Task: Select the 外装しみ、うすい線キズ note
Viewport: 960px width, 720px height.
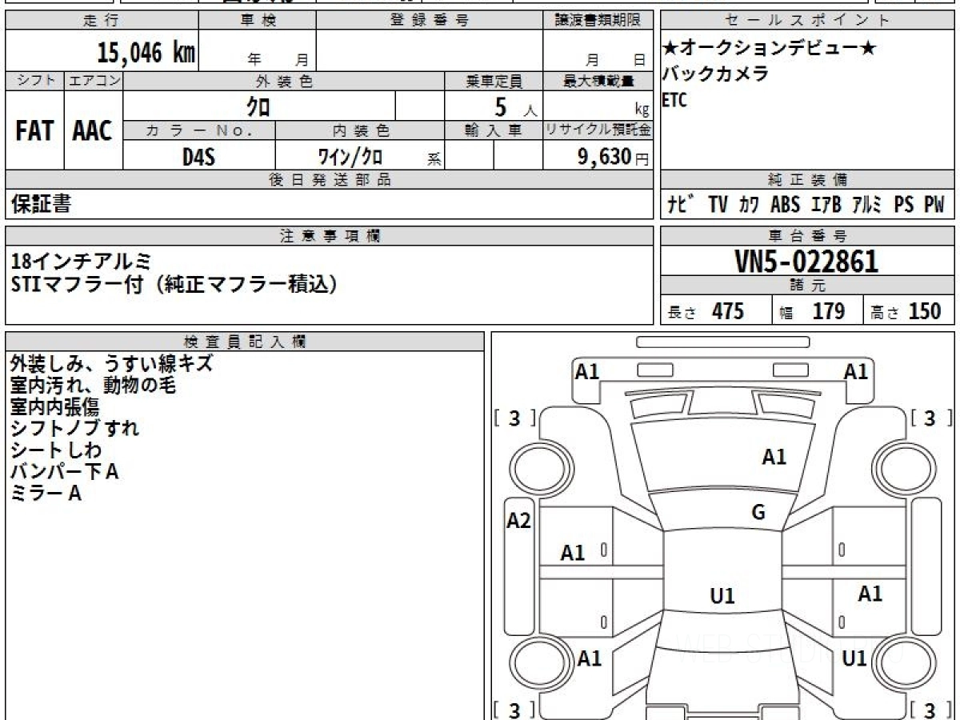Action: 112,364
